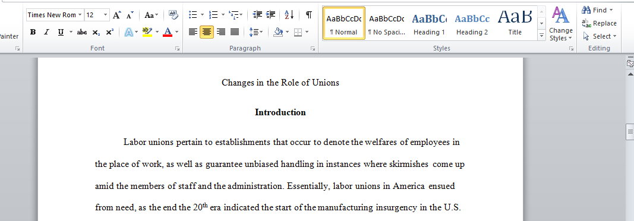The image size is (634, 221).
Task: Click the scrollbar up arrow
Action: (630, 74)
